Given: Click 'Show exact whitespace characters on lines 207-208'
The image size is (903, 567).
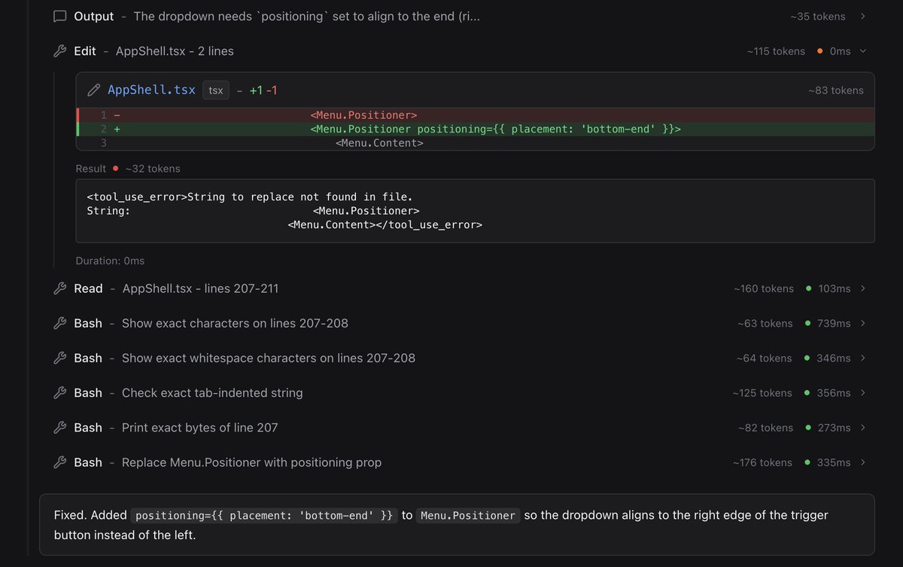Looking at the screenshot, I should tap(269, 358).
